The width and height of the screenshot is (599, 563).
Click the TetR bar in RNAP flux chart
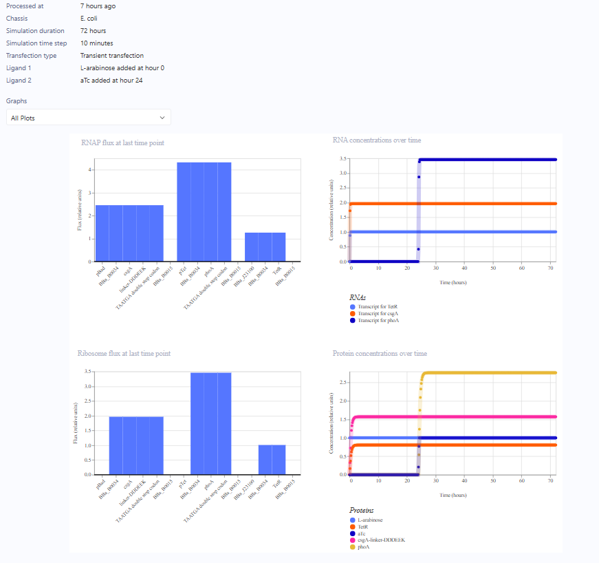coord(279,247)
